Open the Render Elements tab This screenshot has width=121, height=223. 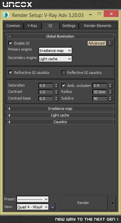(98, 26)
